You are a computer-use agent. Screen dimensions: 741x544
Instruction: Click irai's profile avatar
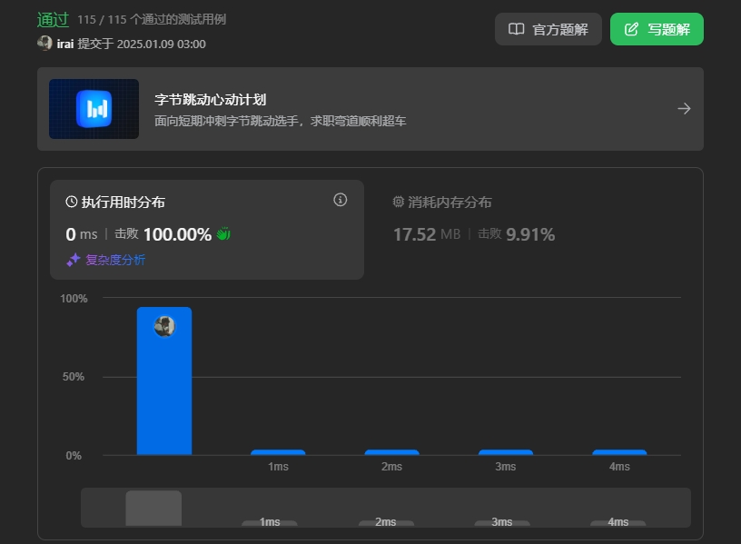click(44, 43)
